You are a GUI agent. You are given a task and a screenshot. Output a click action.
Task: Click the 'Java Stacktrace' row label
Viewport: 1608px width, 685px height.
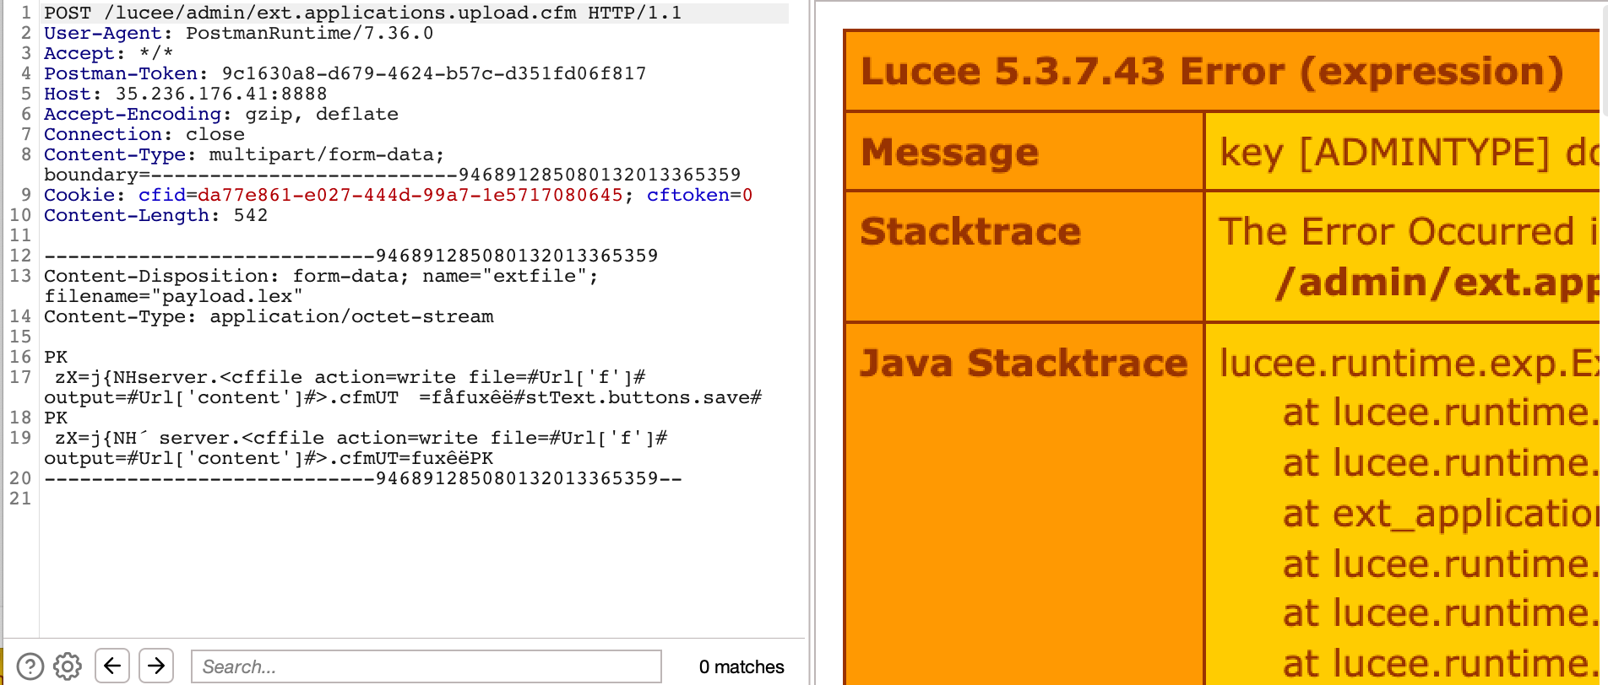coord(1024,363)
